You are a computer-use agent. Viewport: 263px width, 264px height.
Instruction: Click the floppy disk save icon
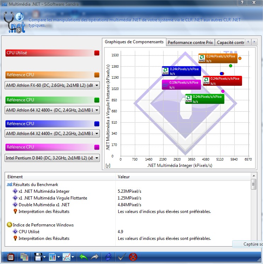point(38,257)
